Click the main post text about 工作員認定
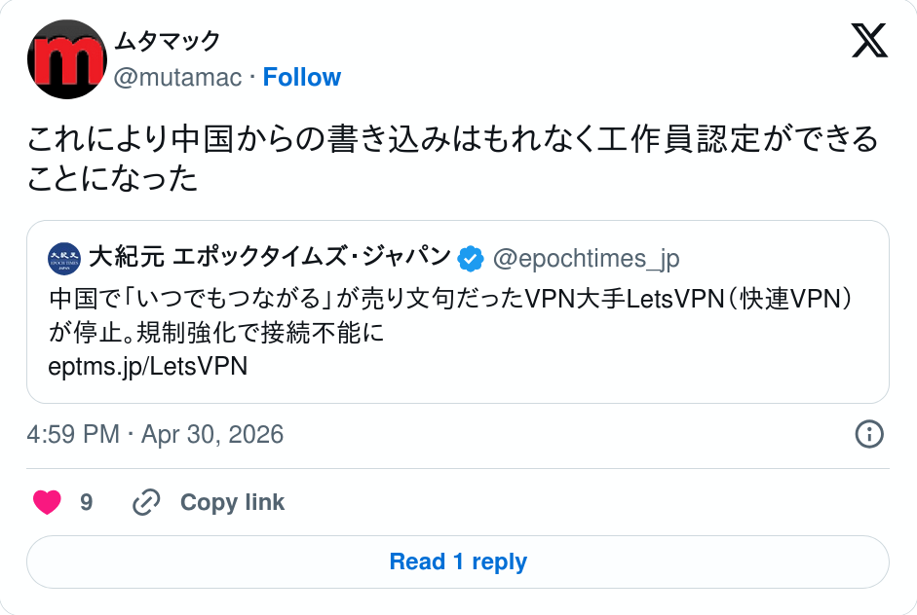Screen dimensions: 917x615 [x=453, y=158]
